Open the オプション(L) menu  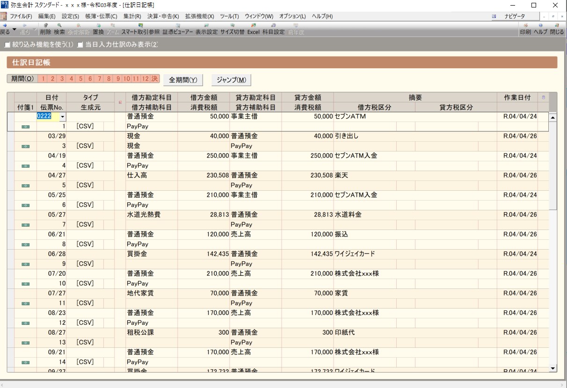click(x=292, y=16)
